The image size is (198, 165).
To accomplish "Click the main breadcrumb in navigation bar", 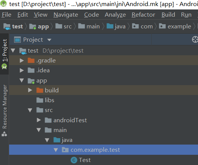I will (89, 26).
